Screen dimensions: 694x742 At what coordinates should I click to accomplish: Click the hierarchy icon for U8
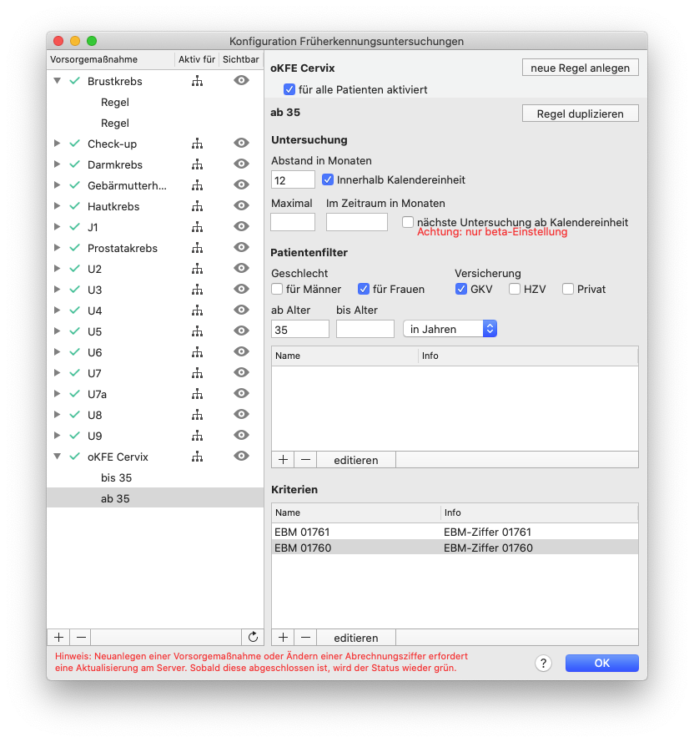(197, 415)
